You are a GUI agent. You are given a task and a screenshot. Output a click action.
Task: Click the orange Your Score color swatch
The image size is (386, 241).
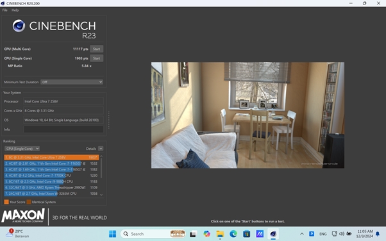tap(6, 202)
